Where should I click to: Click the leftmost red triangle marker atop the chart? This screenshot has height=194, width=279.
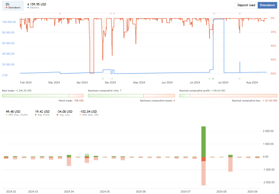pos(60,13)
